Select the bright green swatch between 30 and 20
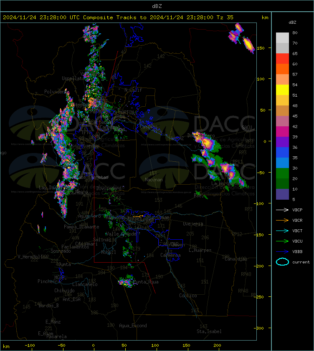The height and width of the screenshot is (351, 314). coord(282,173)
